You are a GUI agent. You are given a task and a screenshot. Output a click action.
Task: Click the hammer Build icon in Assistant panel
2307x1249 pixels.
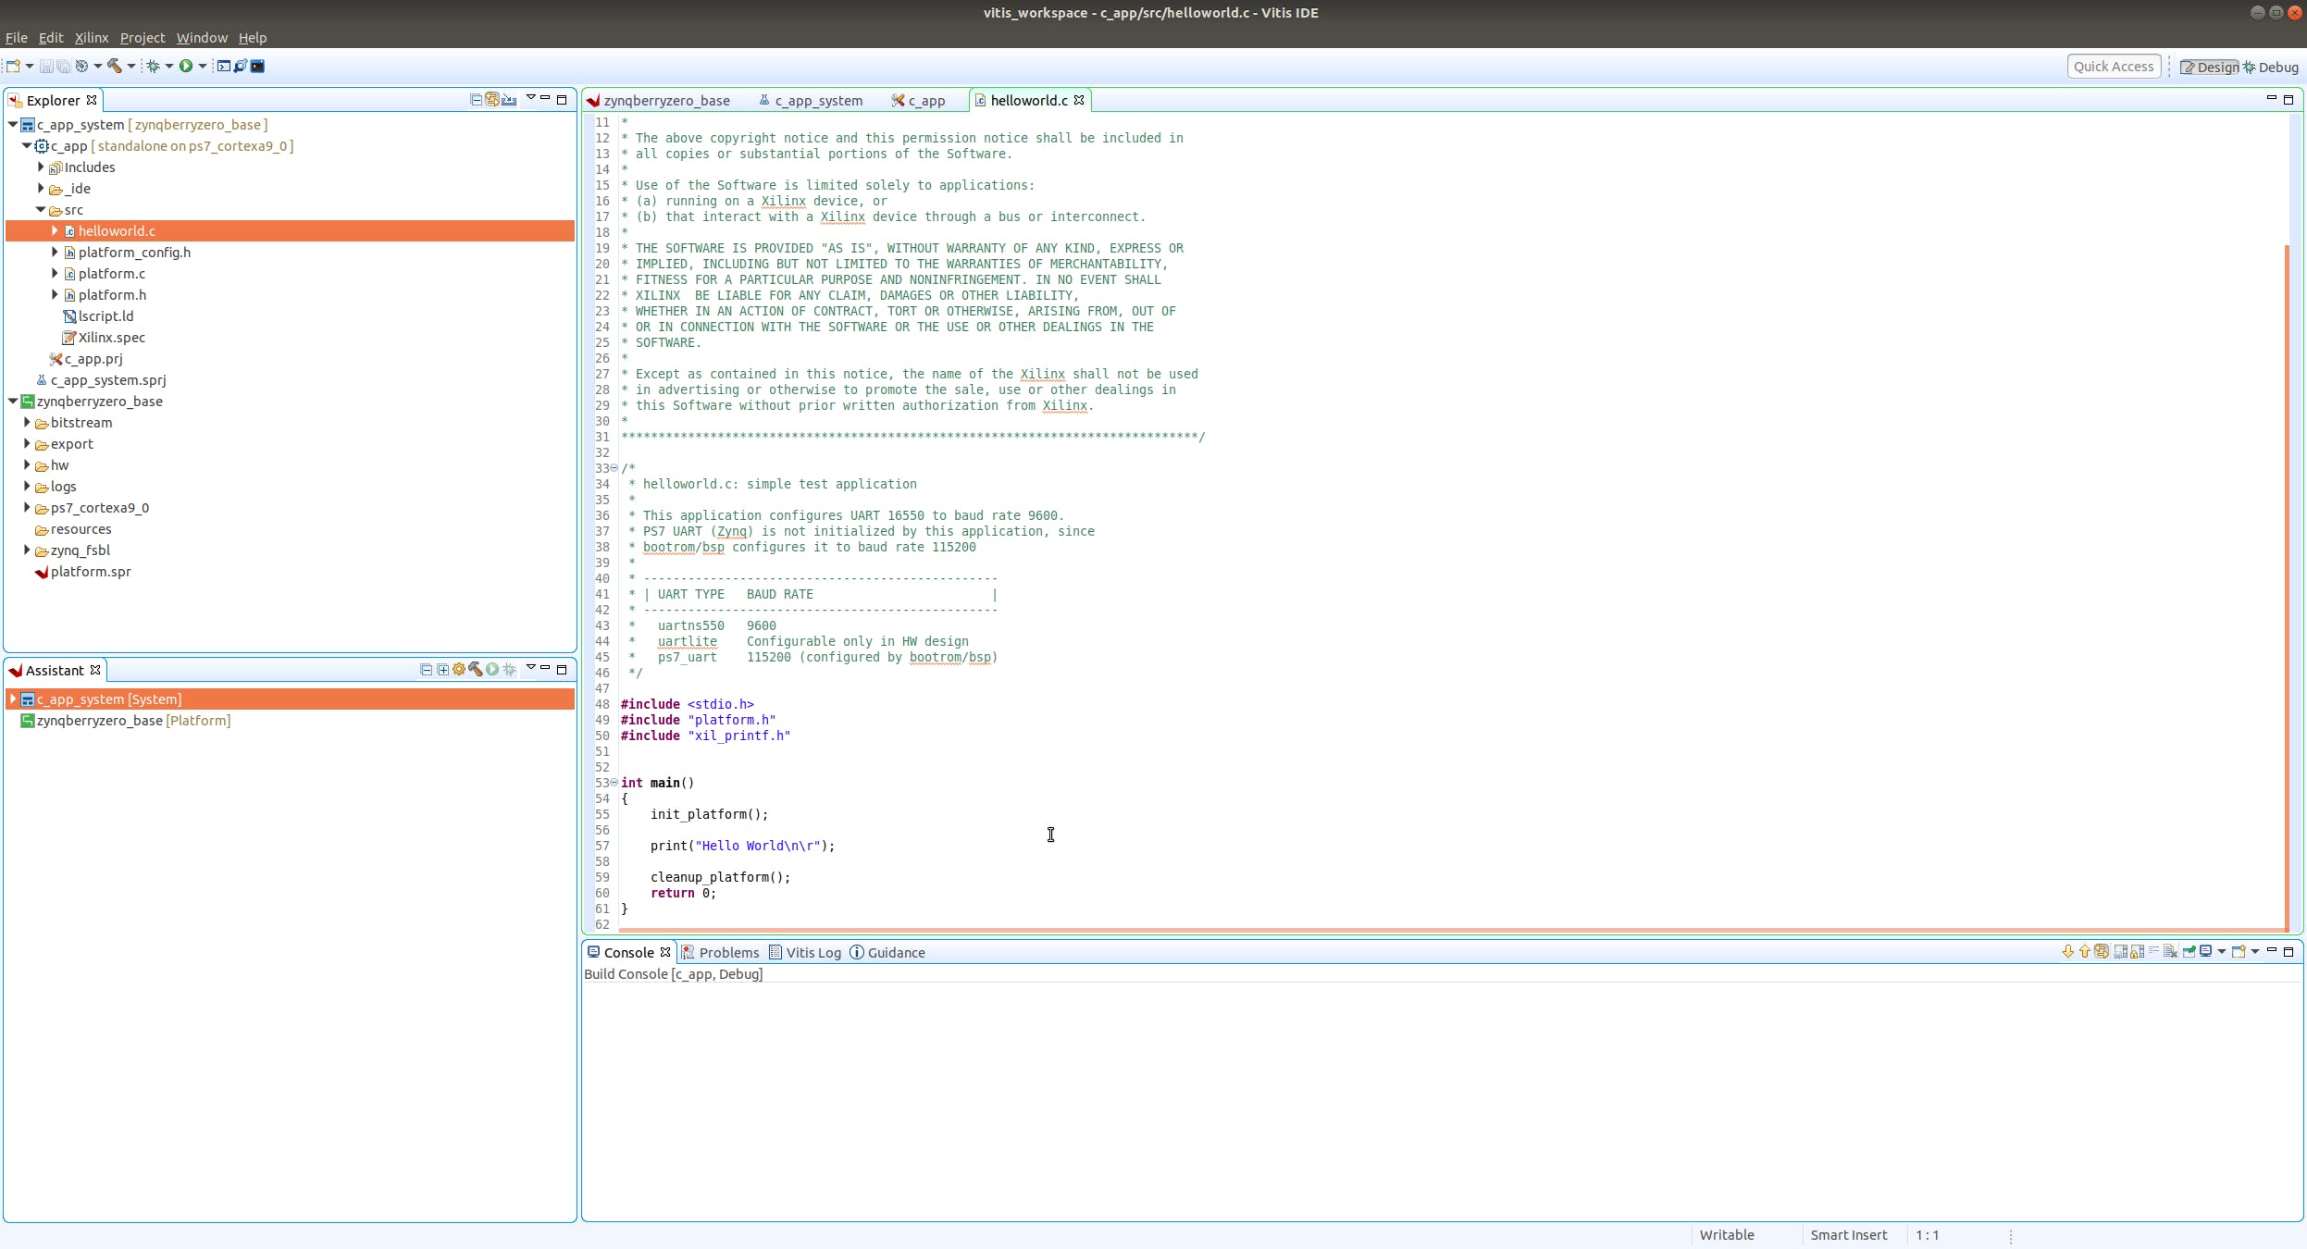(x=476, y=670)
